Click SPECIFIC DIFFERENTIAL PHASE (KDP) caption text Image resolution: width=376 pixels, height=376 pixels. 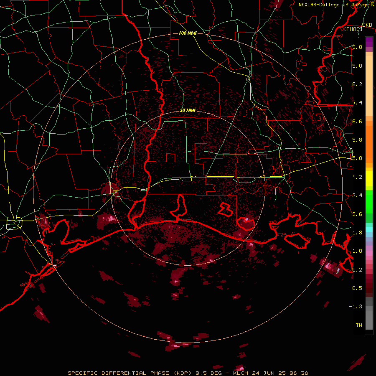[131, 373]
